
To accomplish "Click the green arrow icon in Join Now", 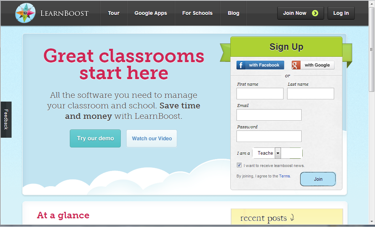I will click(315, 13).
